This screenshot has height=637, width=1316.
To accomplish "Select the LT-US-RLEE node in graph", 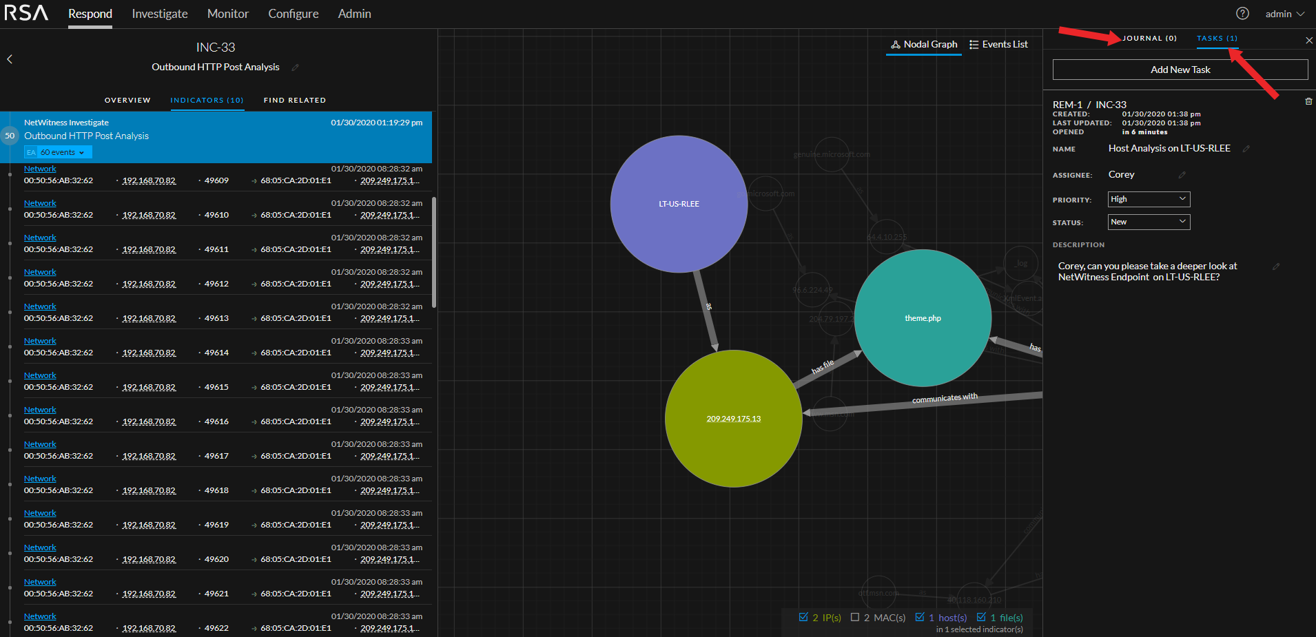I will click(679, 204).
